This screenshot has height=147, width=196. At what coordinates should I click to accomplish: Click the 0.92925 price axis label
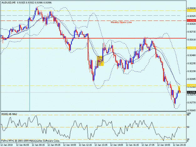[192, 16]
